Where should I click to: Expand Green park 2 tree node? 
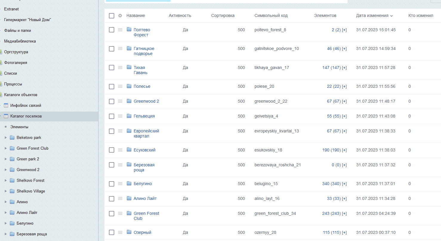[x=6, y=159]
